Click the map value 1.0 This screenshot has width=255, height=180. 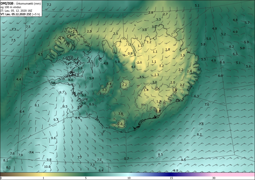click(168, 49)
